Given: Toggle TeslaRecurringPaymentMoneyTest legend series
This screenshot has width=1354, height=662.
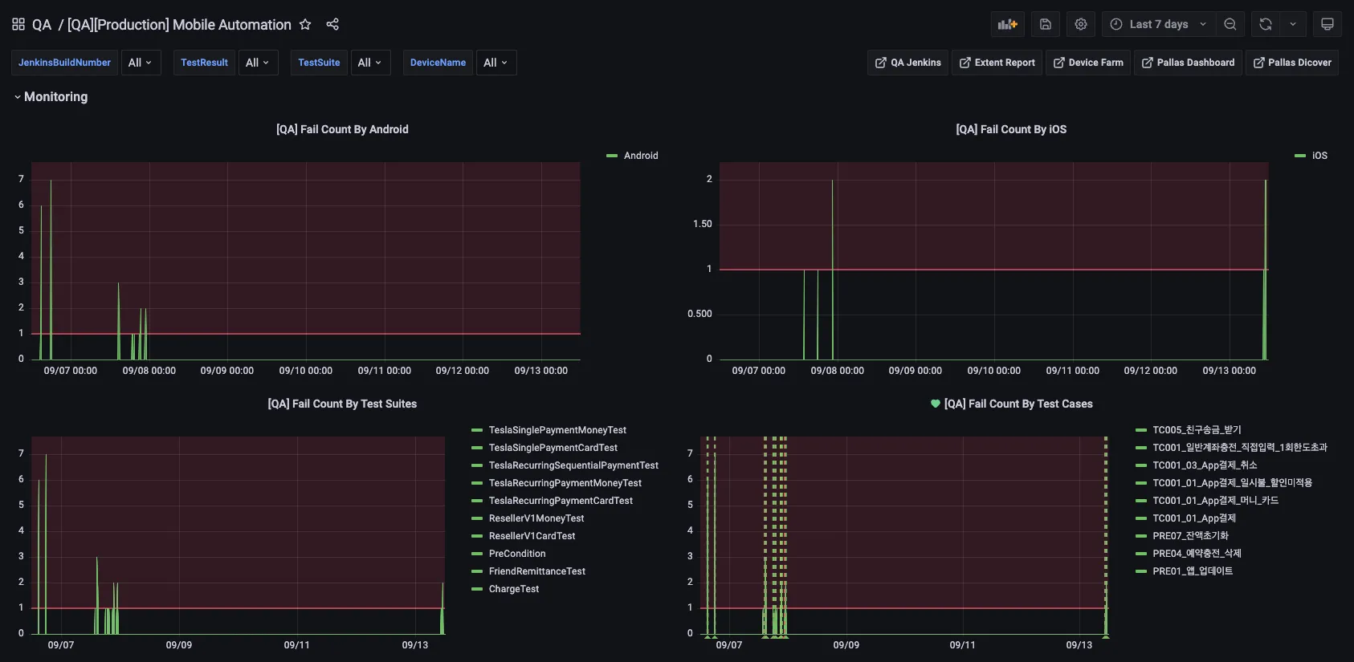Looking at the screenshot, I should pos(565,483).
